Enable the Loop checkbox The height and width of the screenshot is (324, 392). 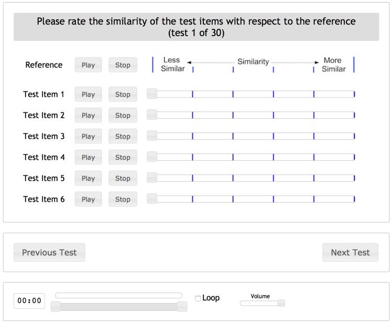click(x=198, y=298)
